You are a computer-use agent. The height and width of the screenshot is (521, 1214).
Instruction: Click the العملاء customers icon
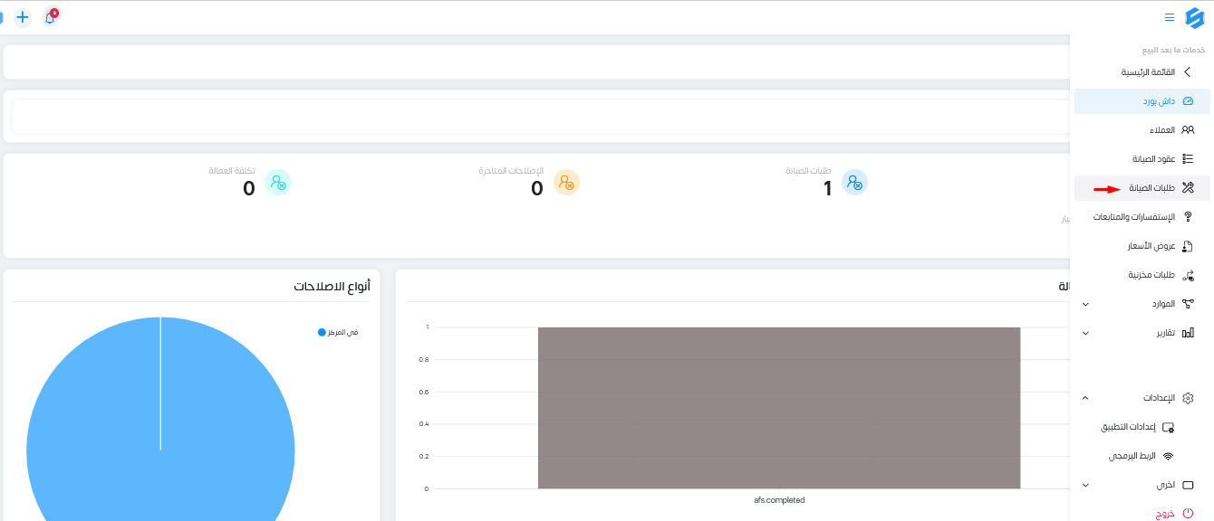(1188, 130)
